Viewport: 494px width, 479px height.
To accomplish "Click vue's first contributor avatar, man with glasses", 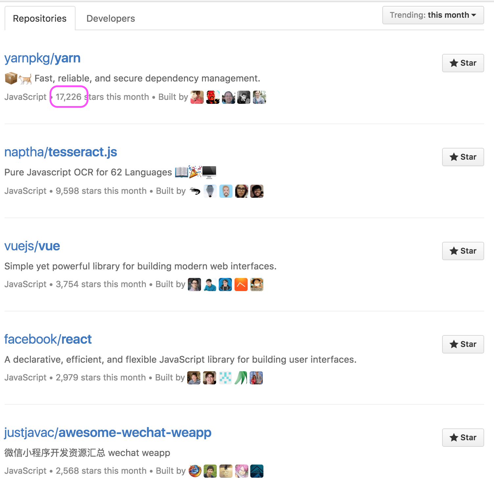I will (x=194, y=285).
